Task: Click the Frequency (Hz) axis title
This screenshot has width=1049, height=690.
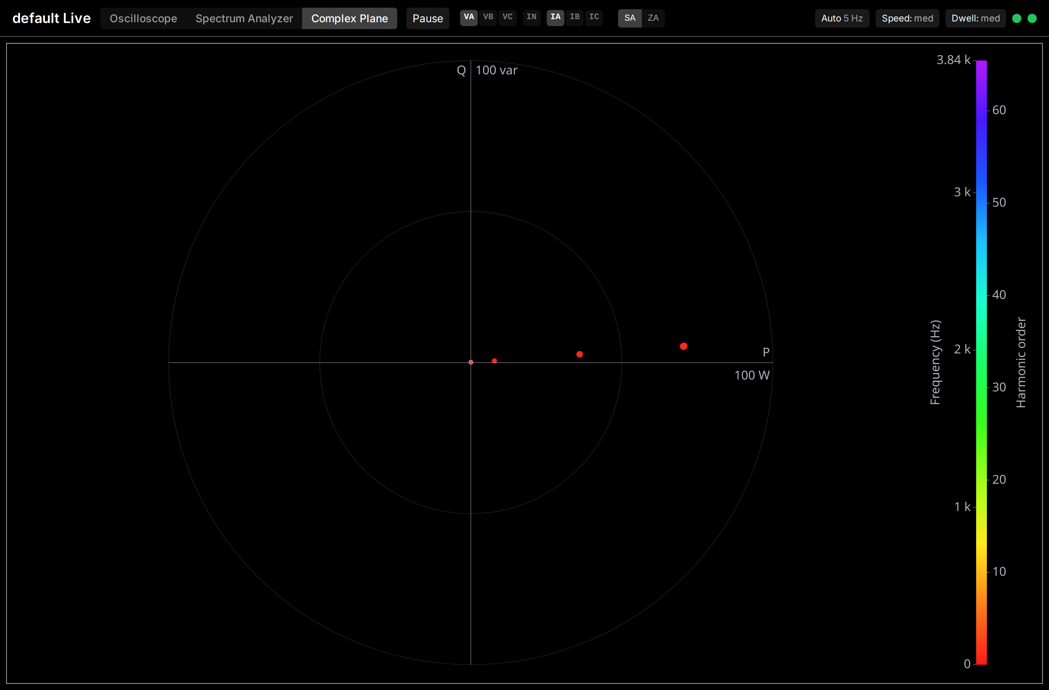Action: tap(935, 362)
